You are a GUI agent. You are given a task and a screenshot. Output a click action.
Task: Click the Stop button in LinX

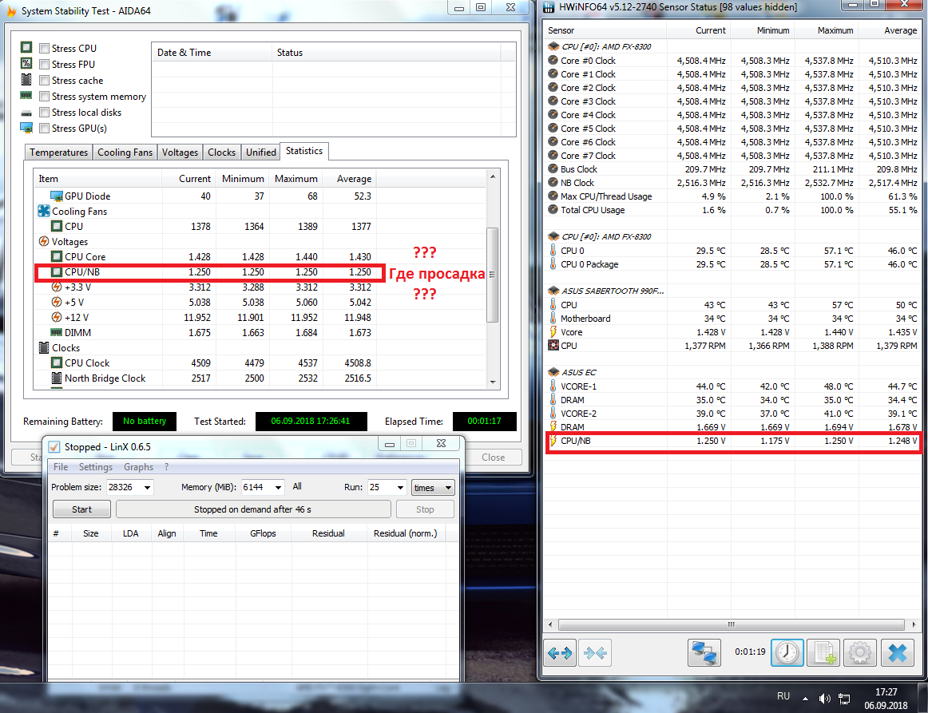(x=425, y=509)
